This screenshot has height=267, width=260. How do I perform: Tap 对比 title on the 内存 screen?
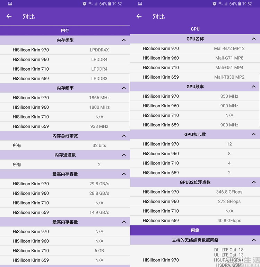[29, 17]
